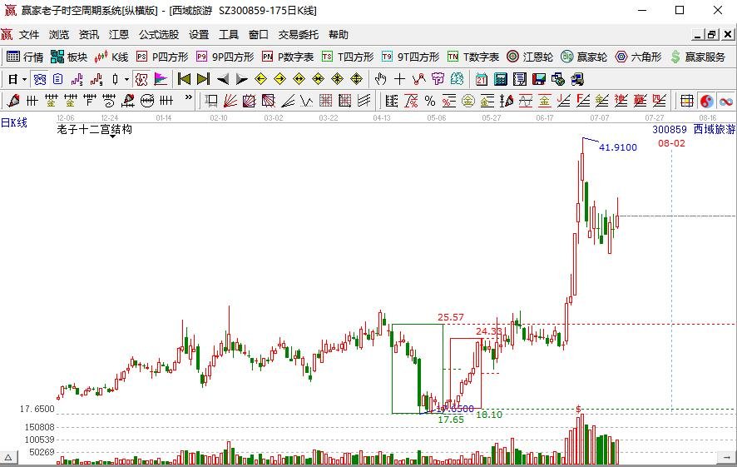The height and width of the screenshot is (467, 737).
Task: Open the 资讯 menu
Action: [88, 34]
